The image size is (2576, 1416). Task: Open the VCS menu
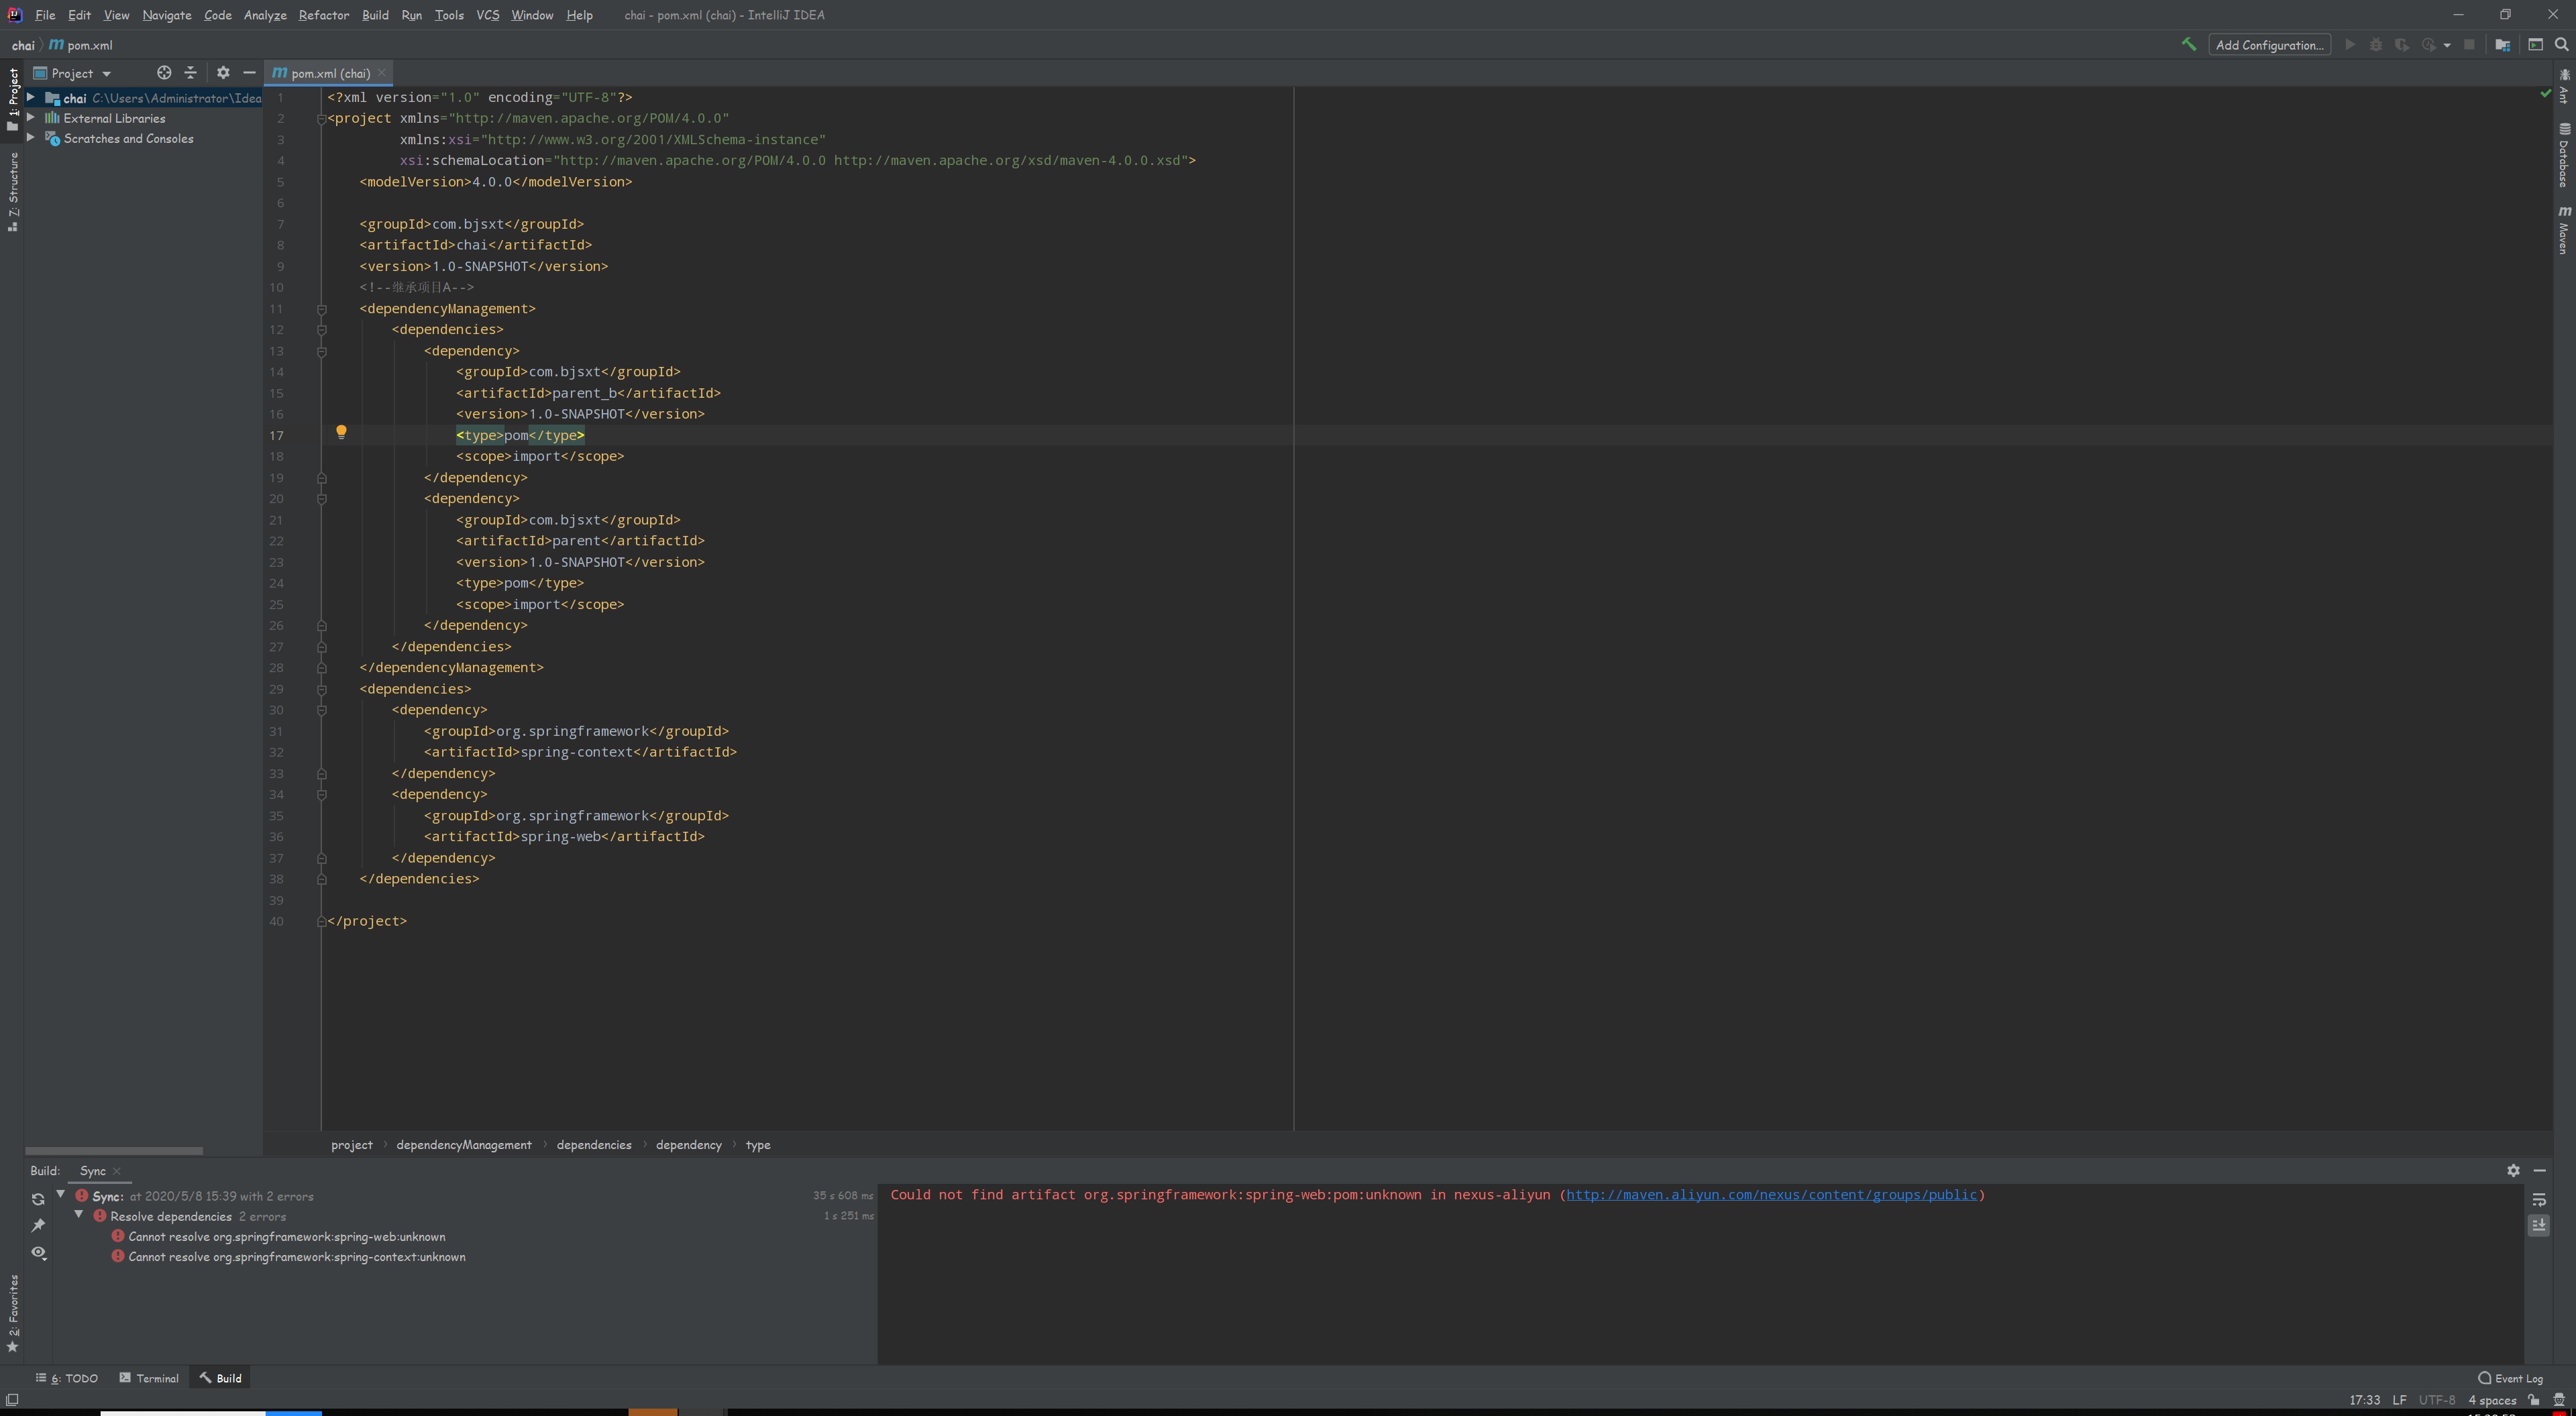(x=487, y=15)
